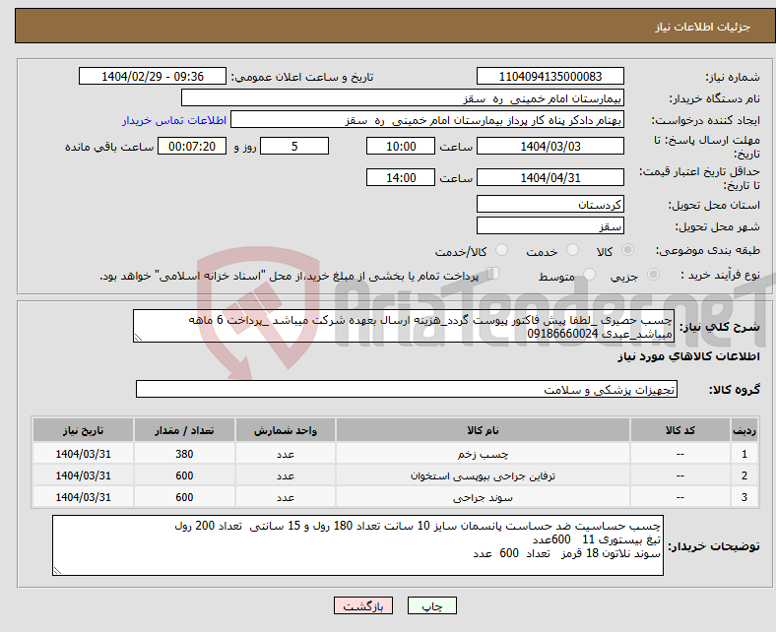Click the need number field 1104094135000083
This screenshot has width=776, height=632.
550,76
